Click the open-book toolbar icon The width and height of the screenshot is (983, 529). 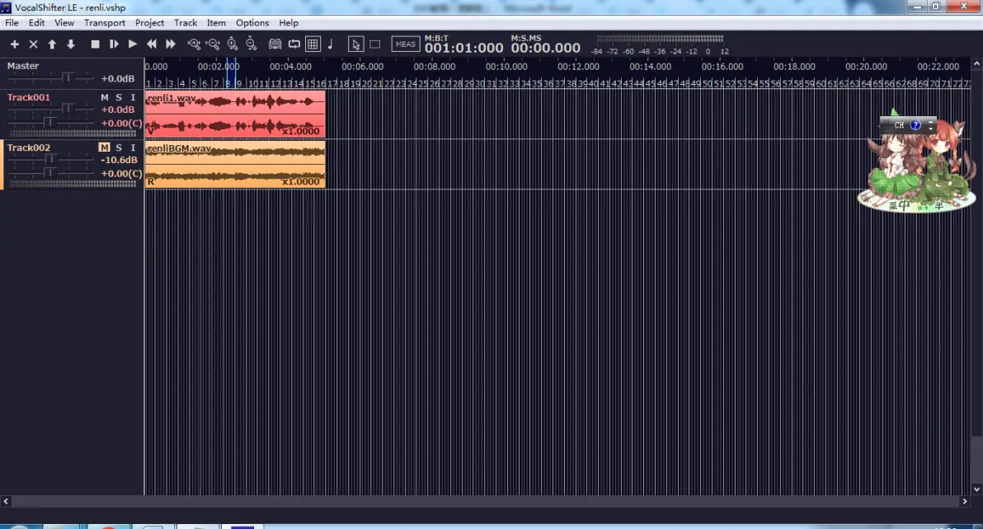pyautogui.click(x=275, y=44)
